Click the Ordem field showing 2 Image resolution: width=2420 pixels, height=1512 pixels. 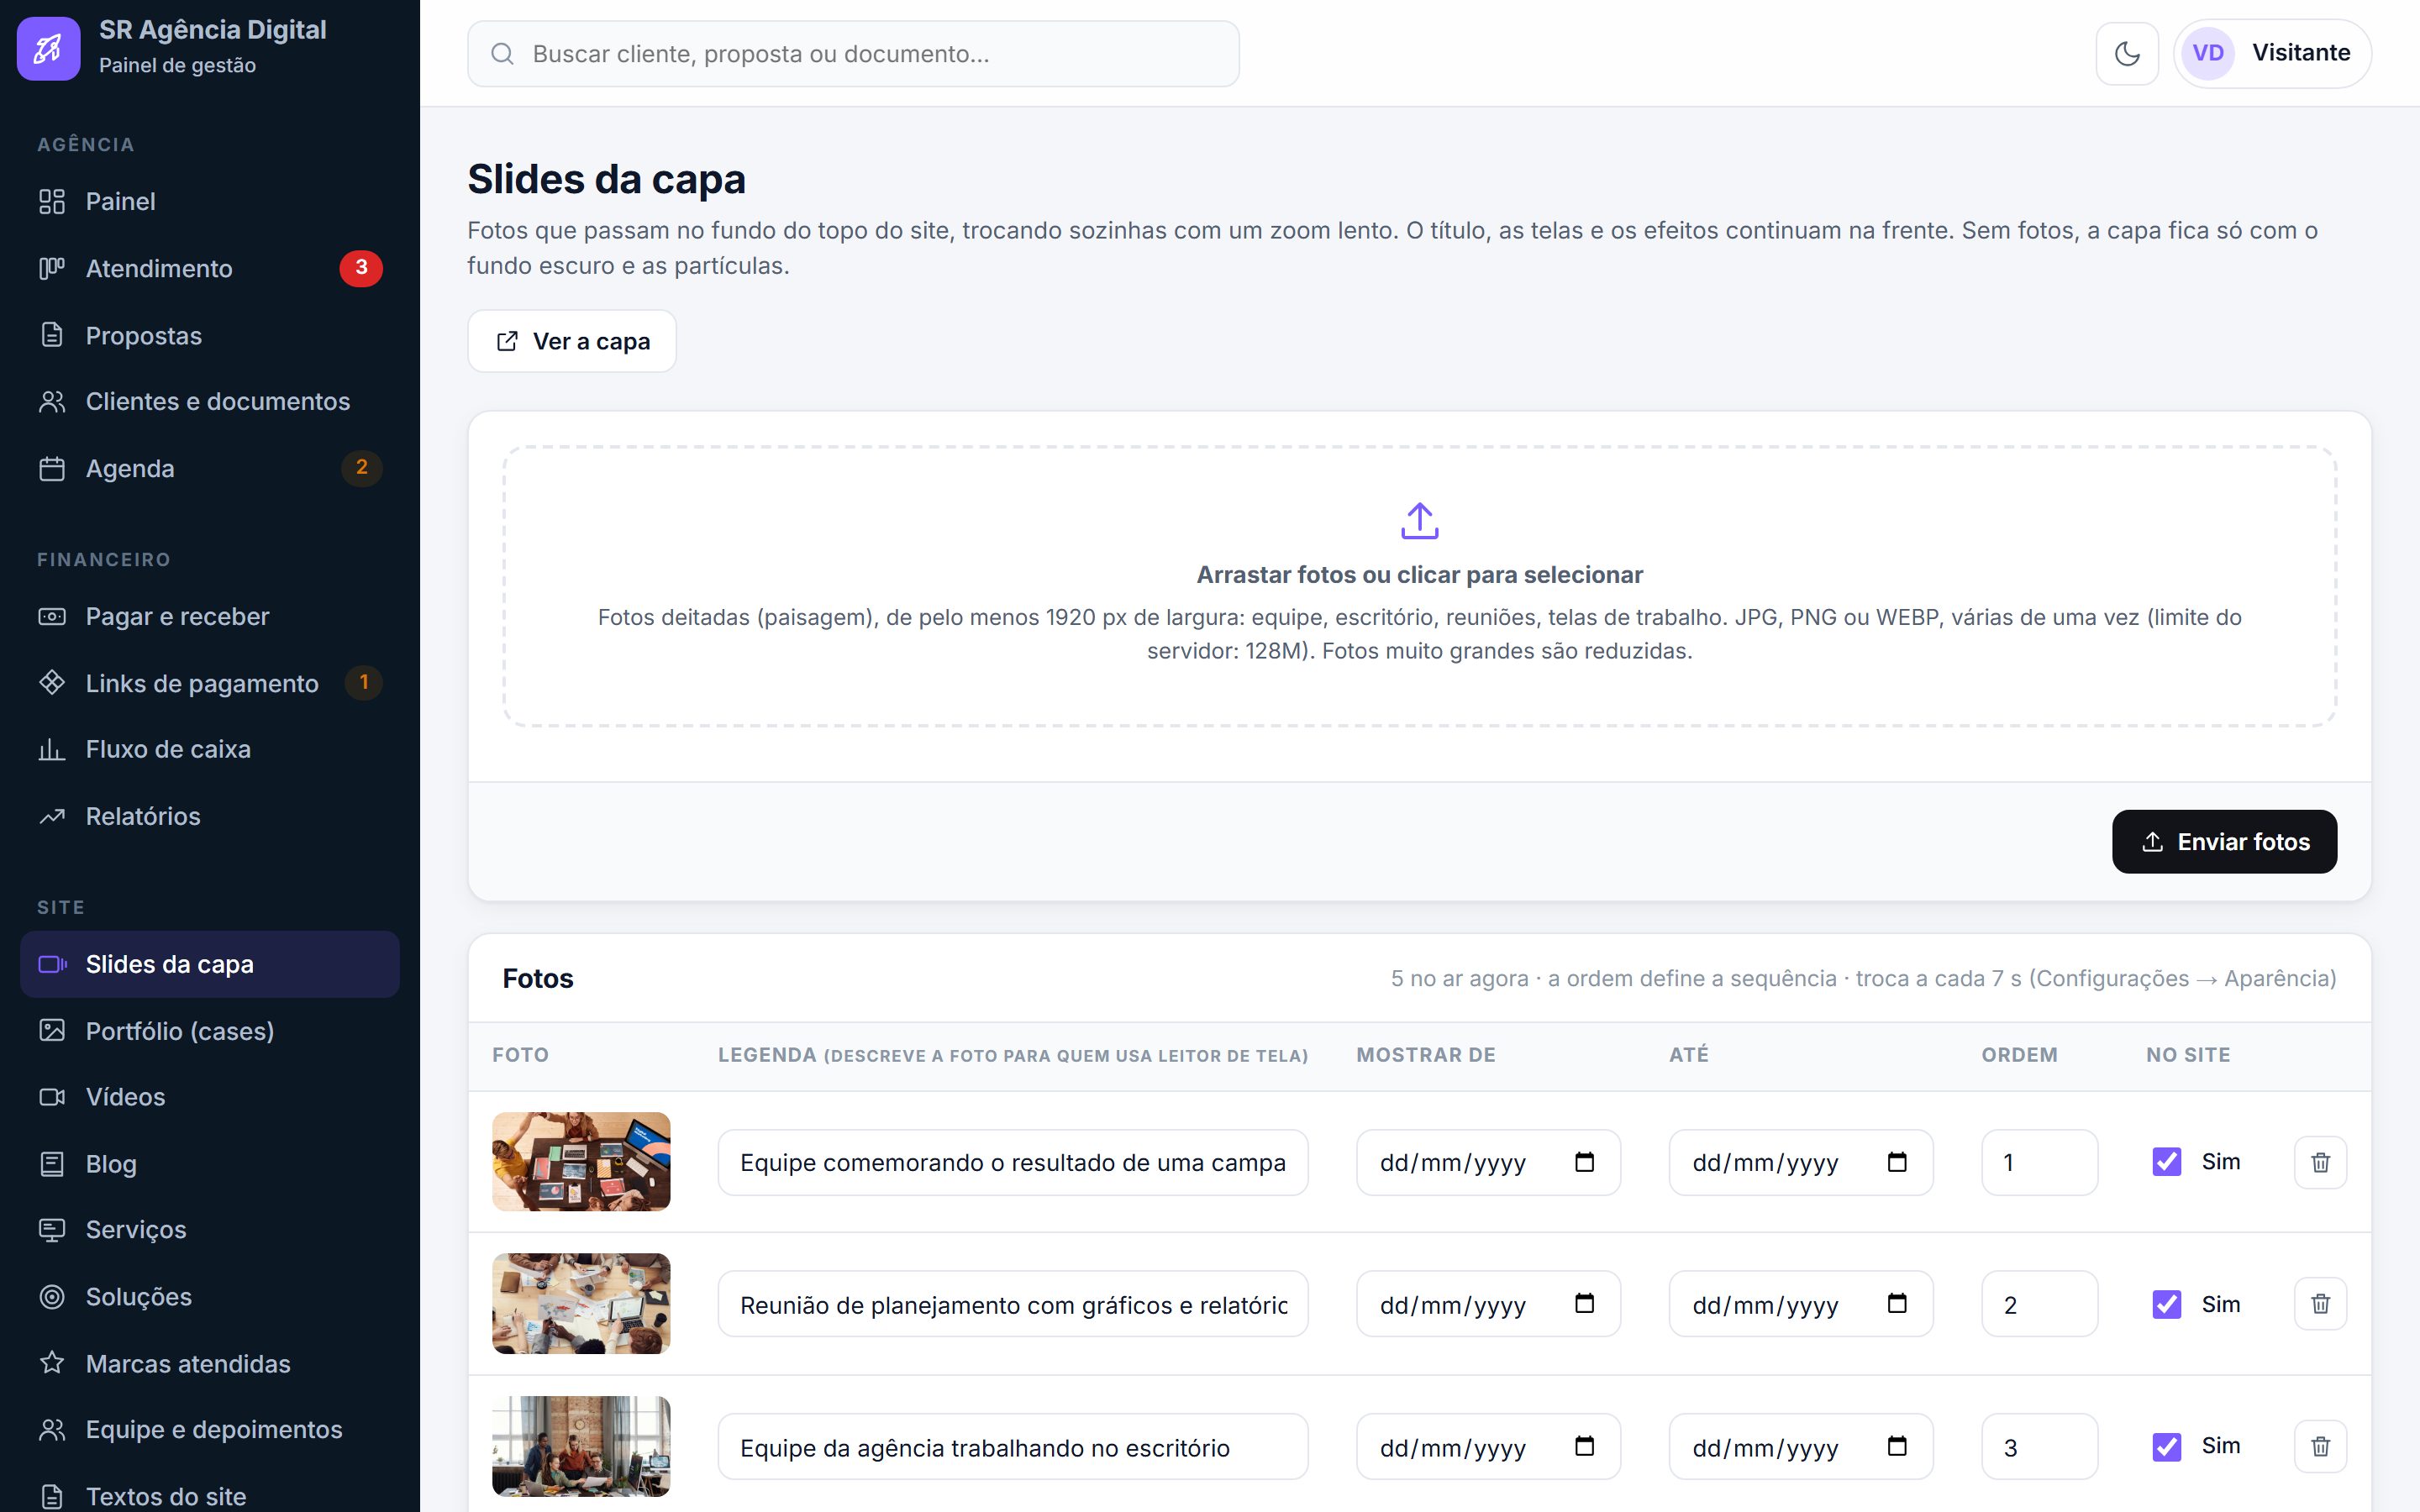[2039, 1304]
